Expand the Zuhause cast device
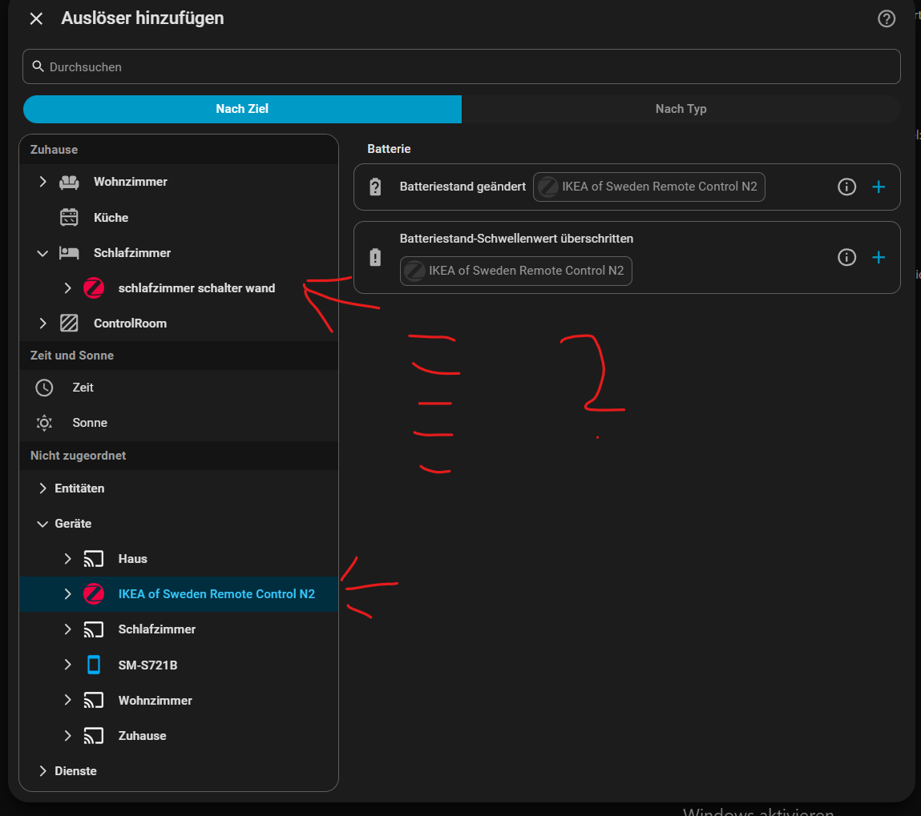The width and height of the screenshot is (921, 816). click(x=67, y=736)
